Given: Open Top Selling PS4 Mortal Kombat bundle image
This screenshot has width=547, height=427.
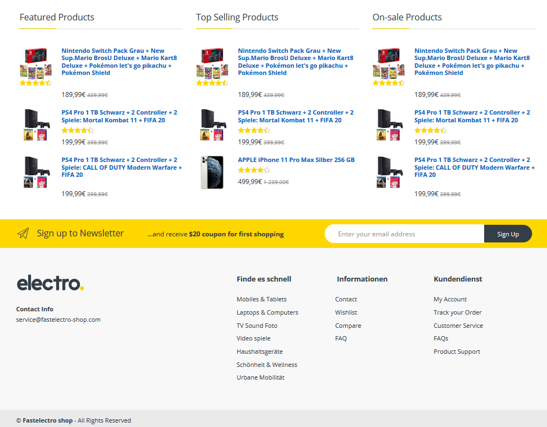Looking at the screenshot, I should [212, 125].
